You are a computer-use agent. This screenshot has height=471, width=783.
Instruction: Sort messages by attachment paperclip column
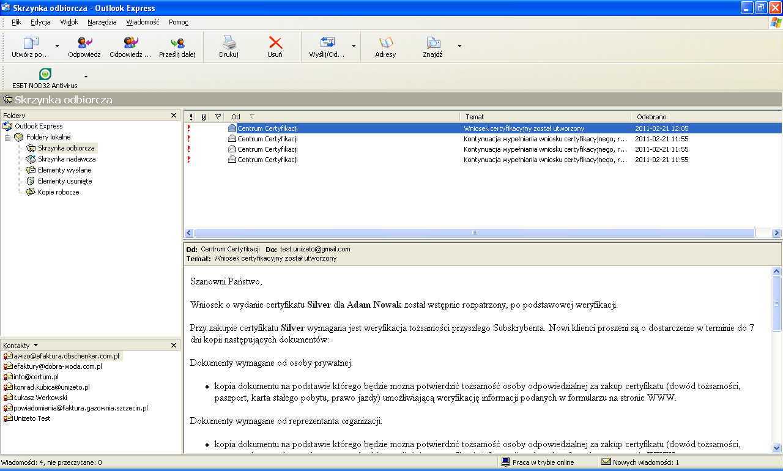tap(204, 117)
